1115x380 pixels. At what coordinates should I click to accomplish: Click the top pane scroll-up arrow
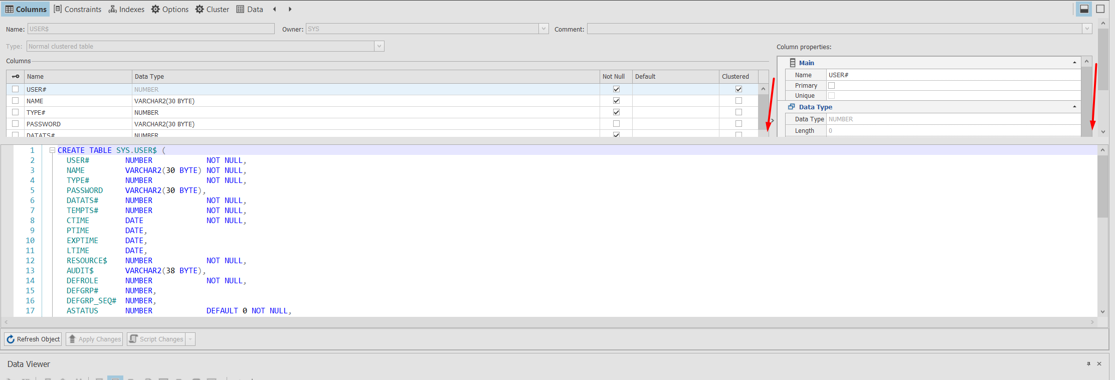coord(1102,23)
